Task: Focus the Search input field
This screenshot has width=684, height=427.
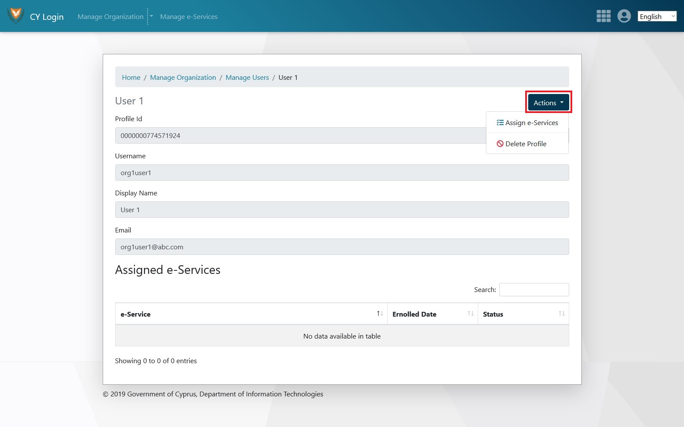Action: (x=534, y=289)
